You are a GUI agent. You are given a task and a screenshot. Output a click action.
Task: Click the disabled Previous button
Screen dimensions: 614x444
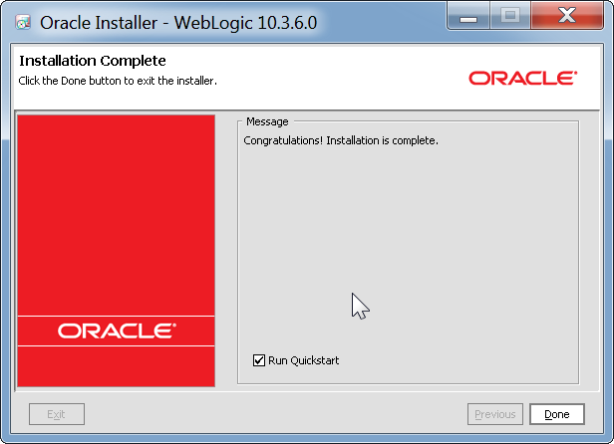pyautogui.click(x=495, y=414)
